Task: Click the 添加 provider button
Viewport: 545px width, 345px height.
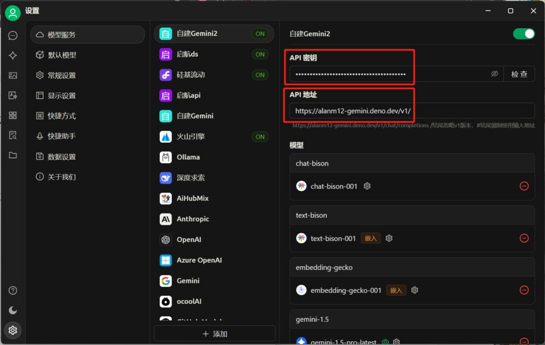Action: pos(214,334)
